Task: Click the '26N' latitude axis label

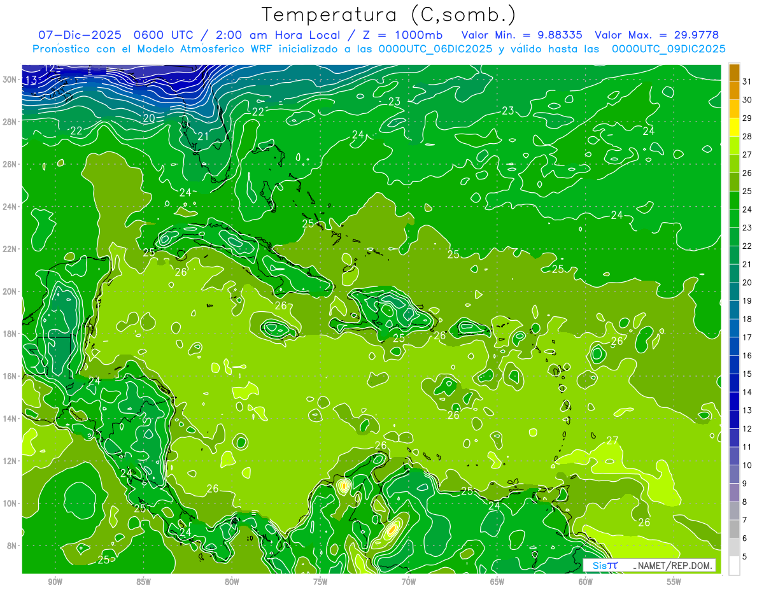Action: pyautogui.click(x=10, y=164)
